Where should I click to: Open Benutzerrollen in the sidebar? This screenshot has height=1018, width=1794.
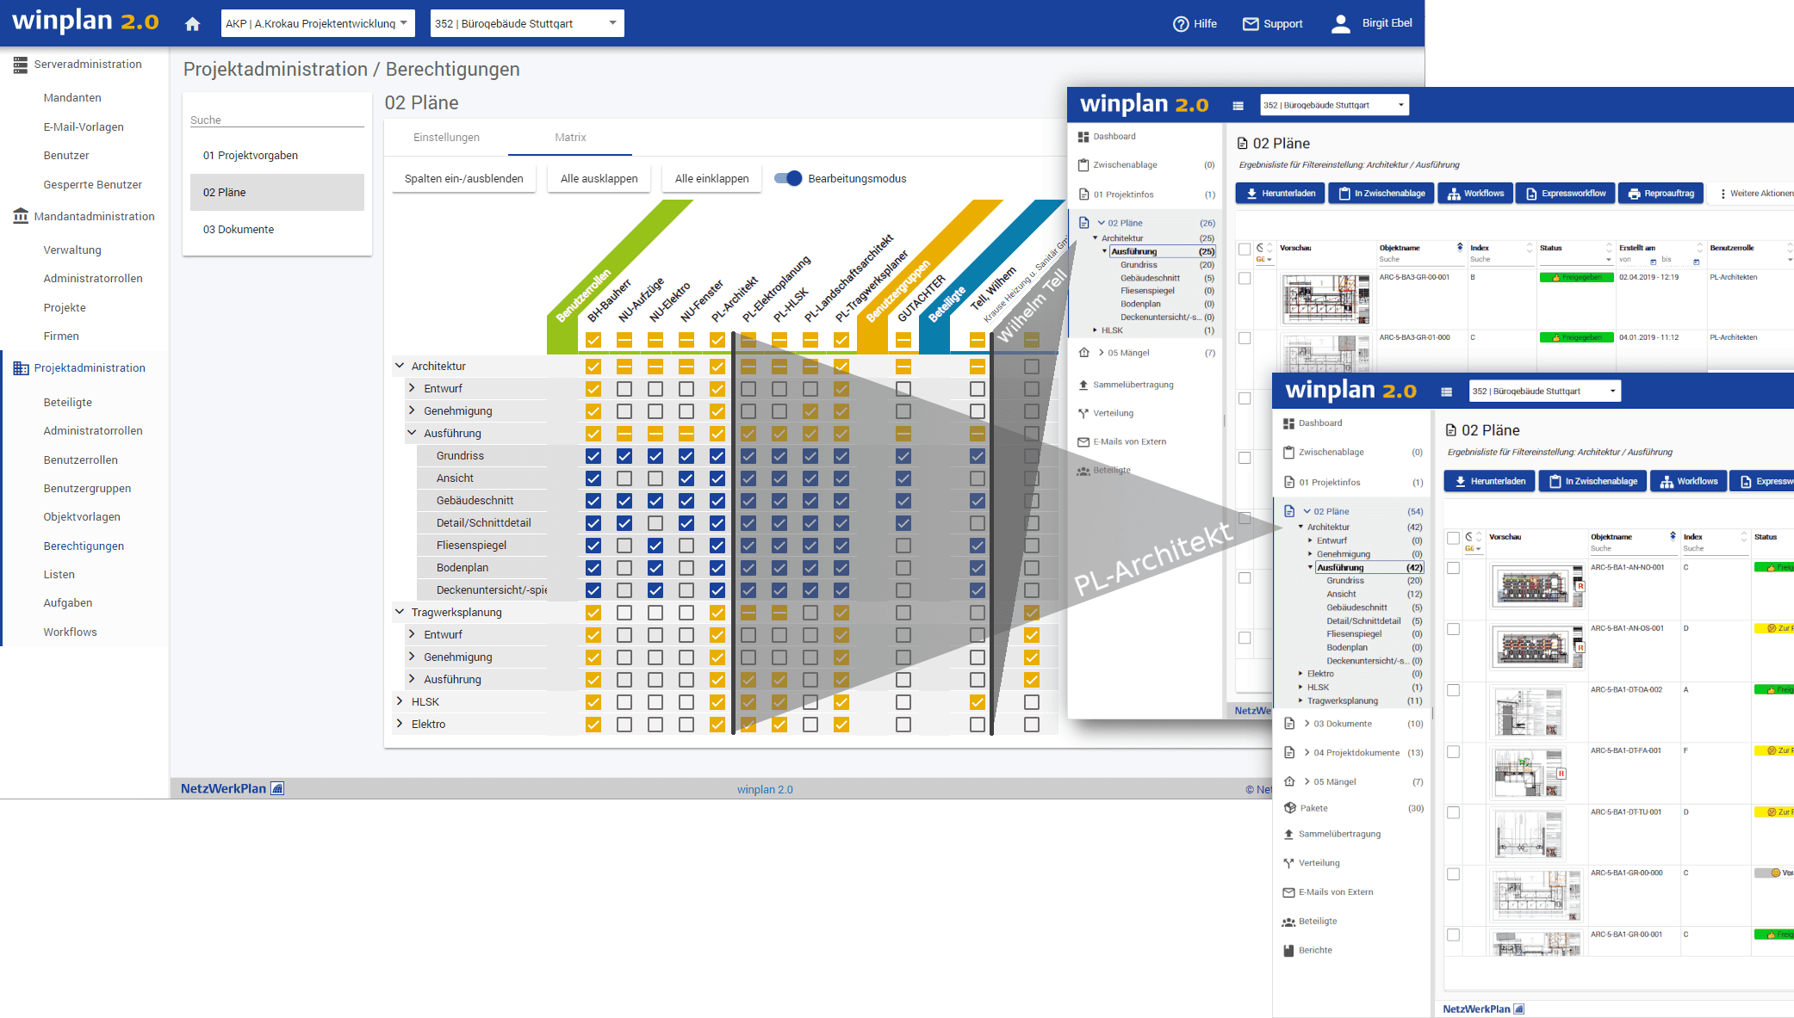pos(81,460)
